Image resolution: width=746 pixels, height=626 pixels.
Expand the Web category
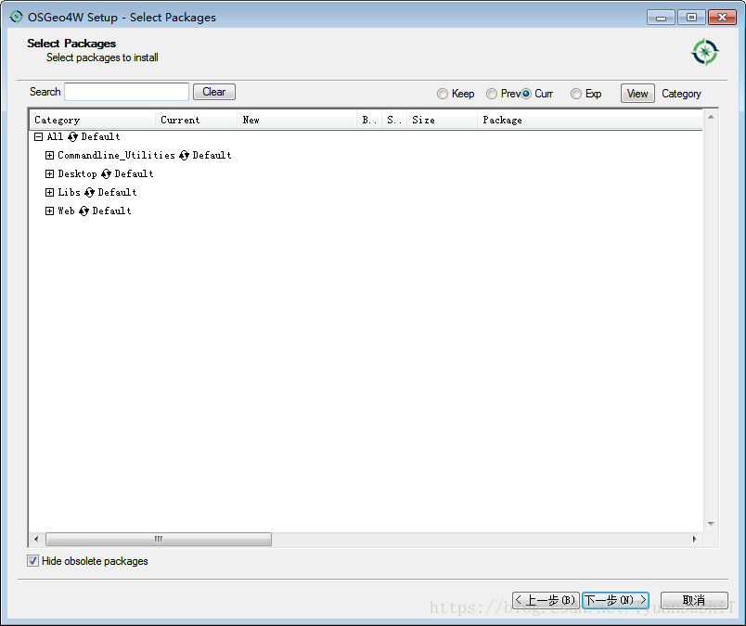49,211
